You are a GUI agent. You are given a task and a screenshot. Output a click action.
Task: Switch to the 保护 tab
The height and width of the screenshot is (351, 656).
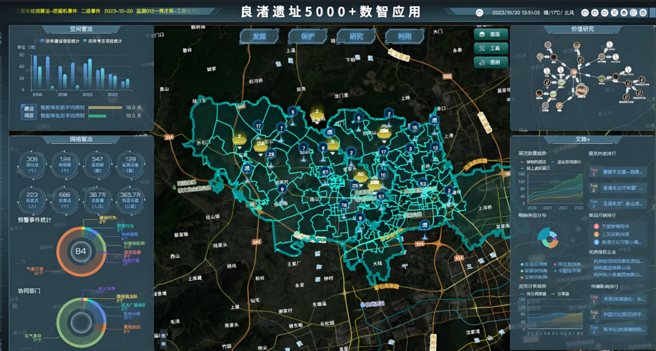coord(308,36)
